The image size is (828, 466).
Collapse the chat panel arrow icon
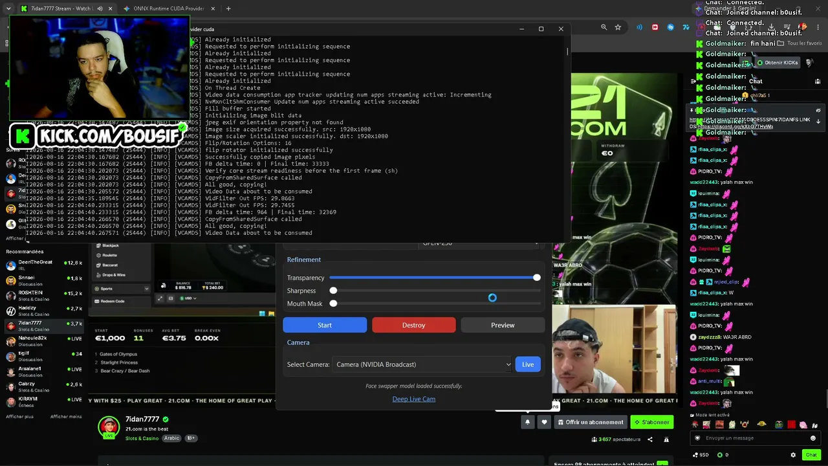693,82
